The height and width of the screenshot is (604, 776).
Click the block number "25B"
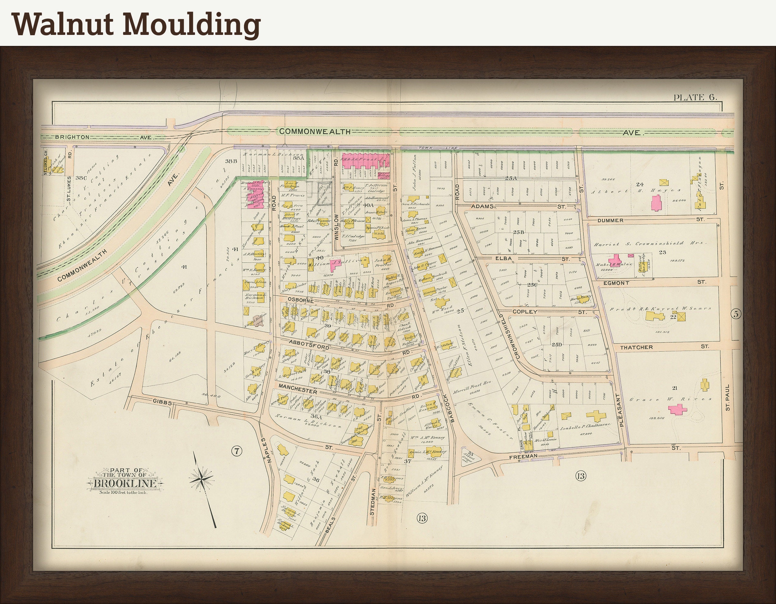pos(519,232)
